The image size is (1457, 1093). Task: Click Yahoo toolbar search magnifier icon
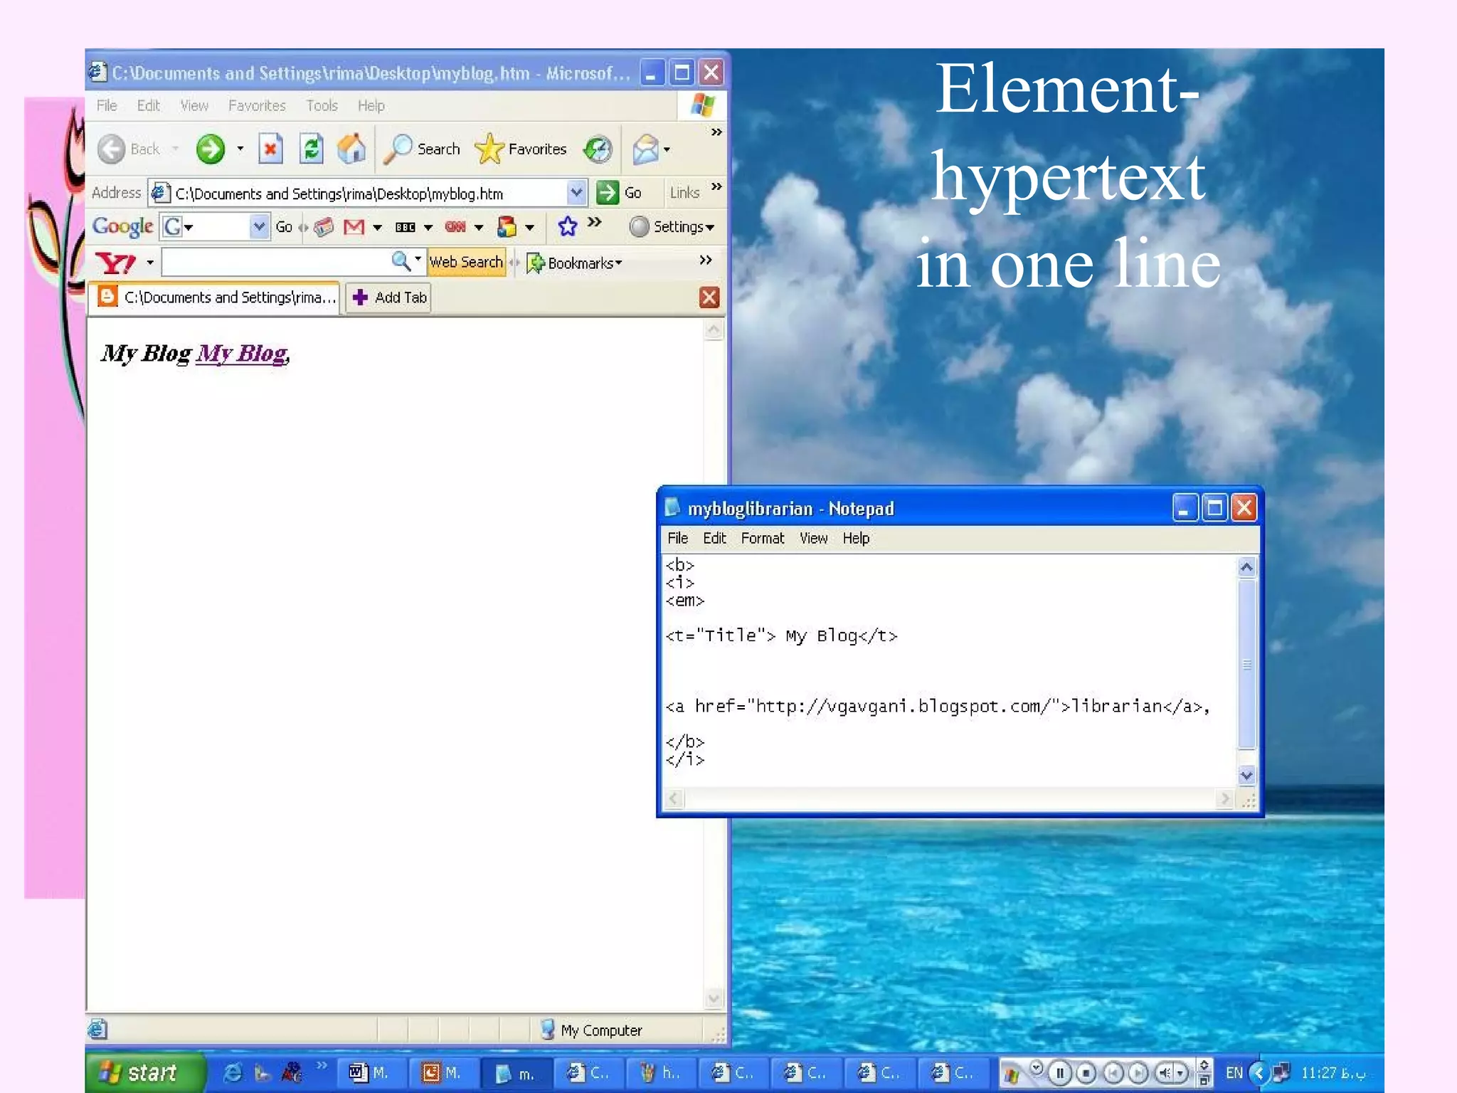click(401, 261)
